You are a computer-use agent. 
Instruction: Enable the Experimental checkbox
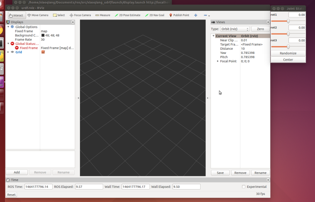click(x=244, y=187)
